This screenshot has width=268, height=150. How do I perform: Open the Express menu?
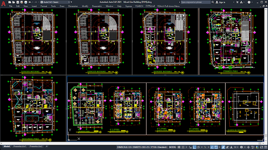[x=129, y=6]
